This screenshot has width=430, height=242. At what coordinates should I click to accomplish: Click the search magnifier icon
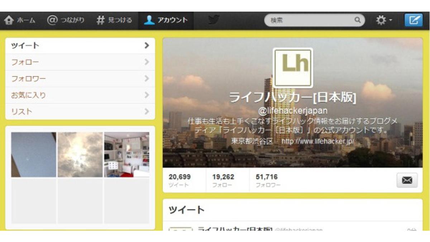pyautogui.click(x=358, y=20)
